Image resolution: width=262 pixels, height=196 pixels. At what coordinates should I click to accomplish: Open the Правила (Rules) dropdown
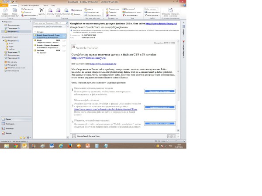click(x=112, y=12)
